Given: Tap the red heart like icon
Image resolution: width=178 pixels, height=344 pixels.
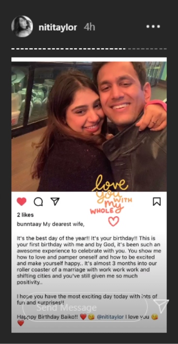Looking at the screenshot, I should pos(22,201).
